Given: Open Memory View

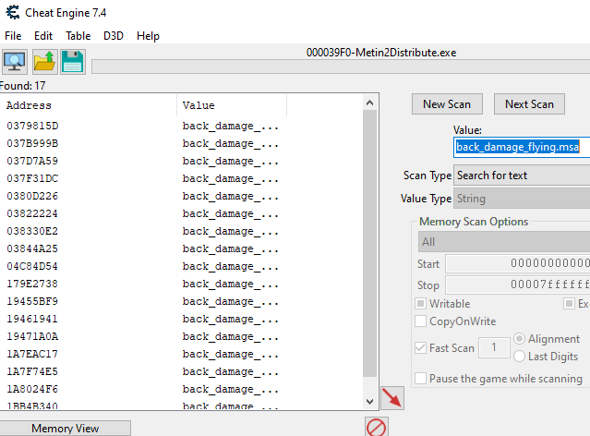Looking at the screenshot, I should [x=66, y=428].
